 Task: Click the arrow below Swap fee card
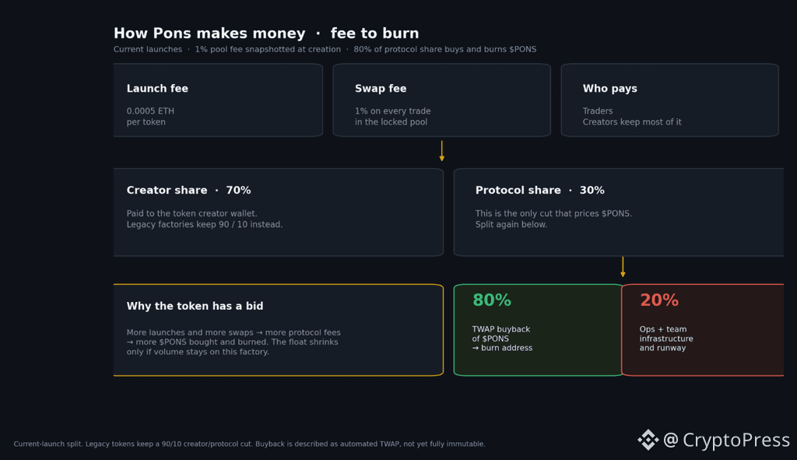(442, 151)
